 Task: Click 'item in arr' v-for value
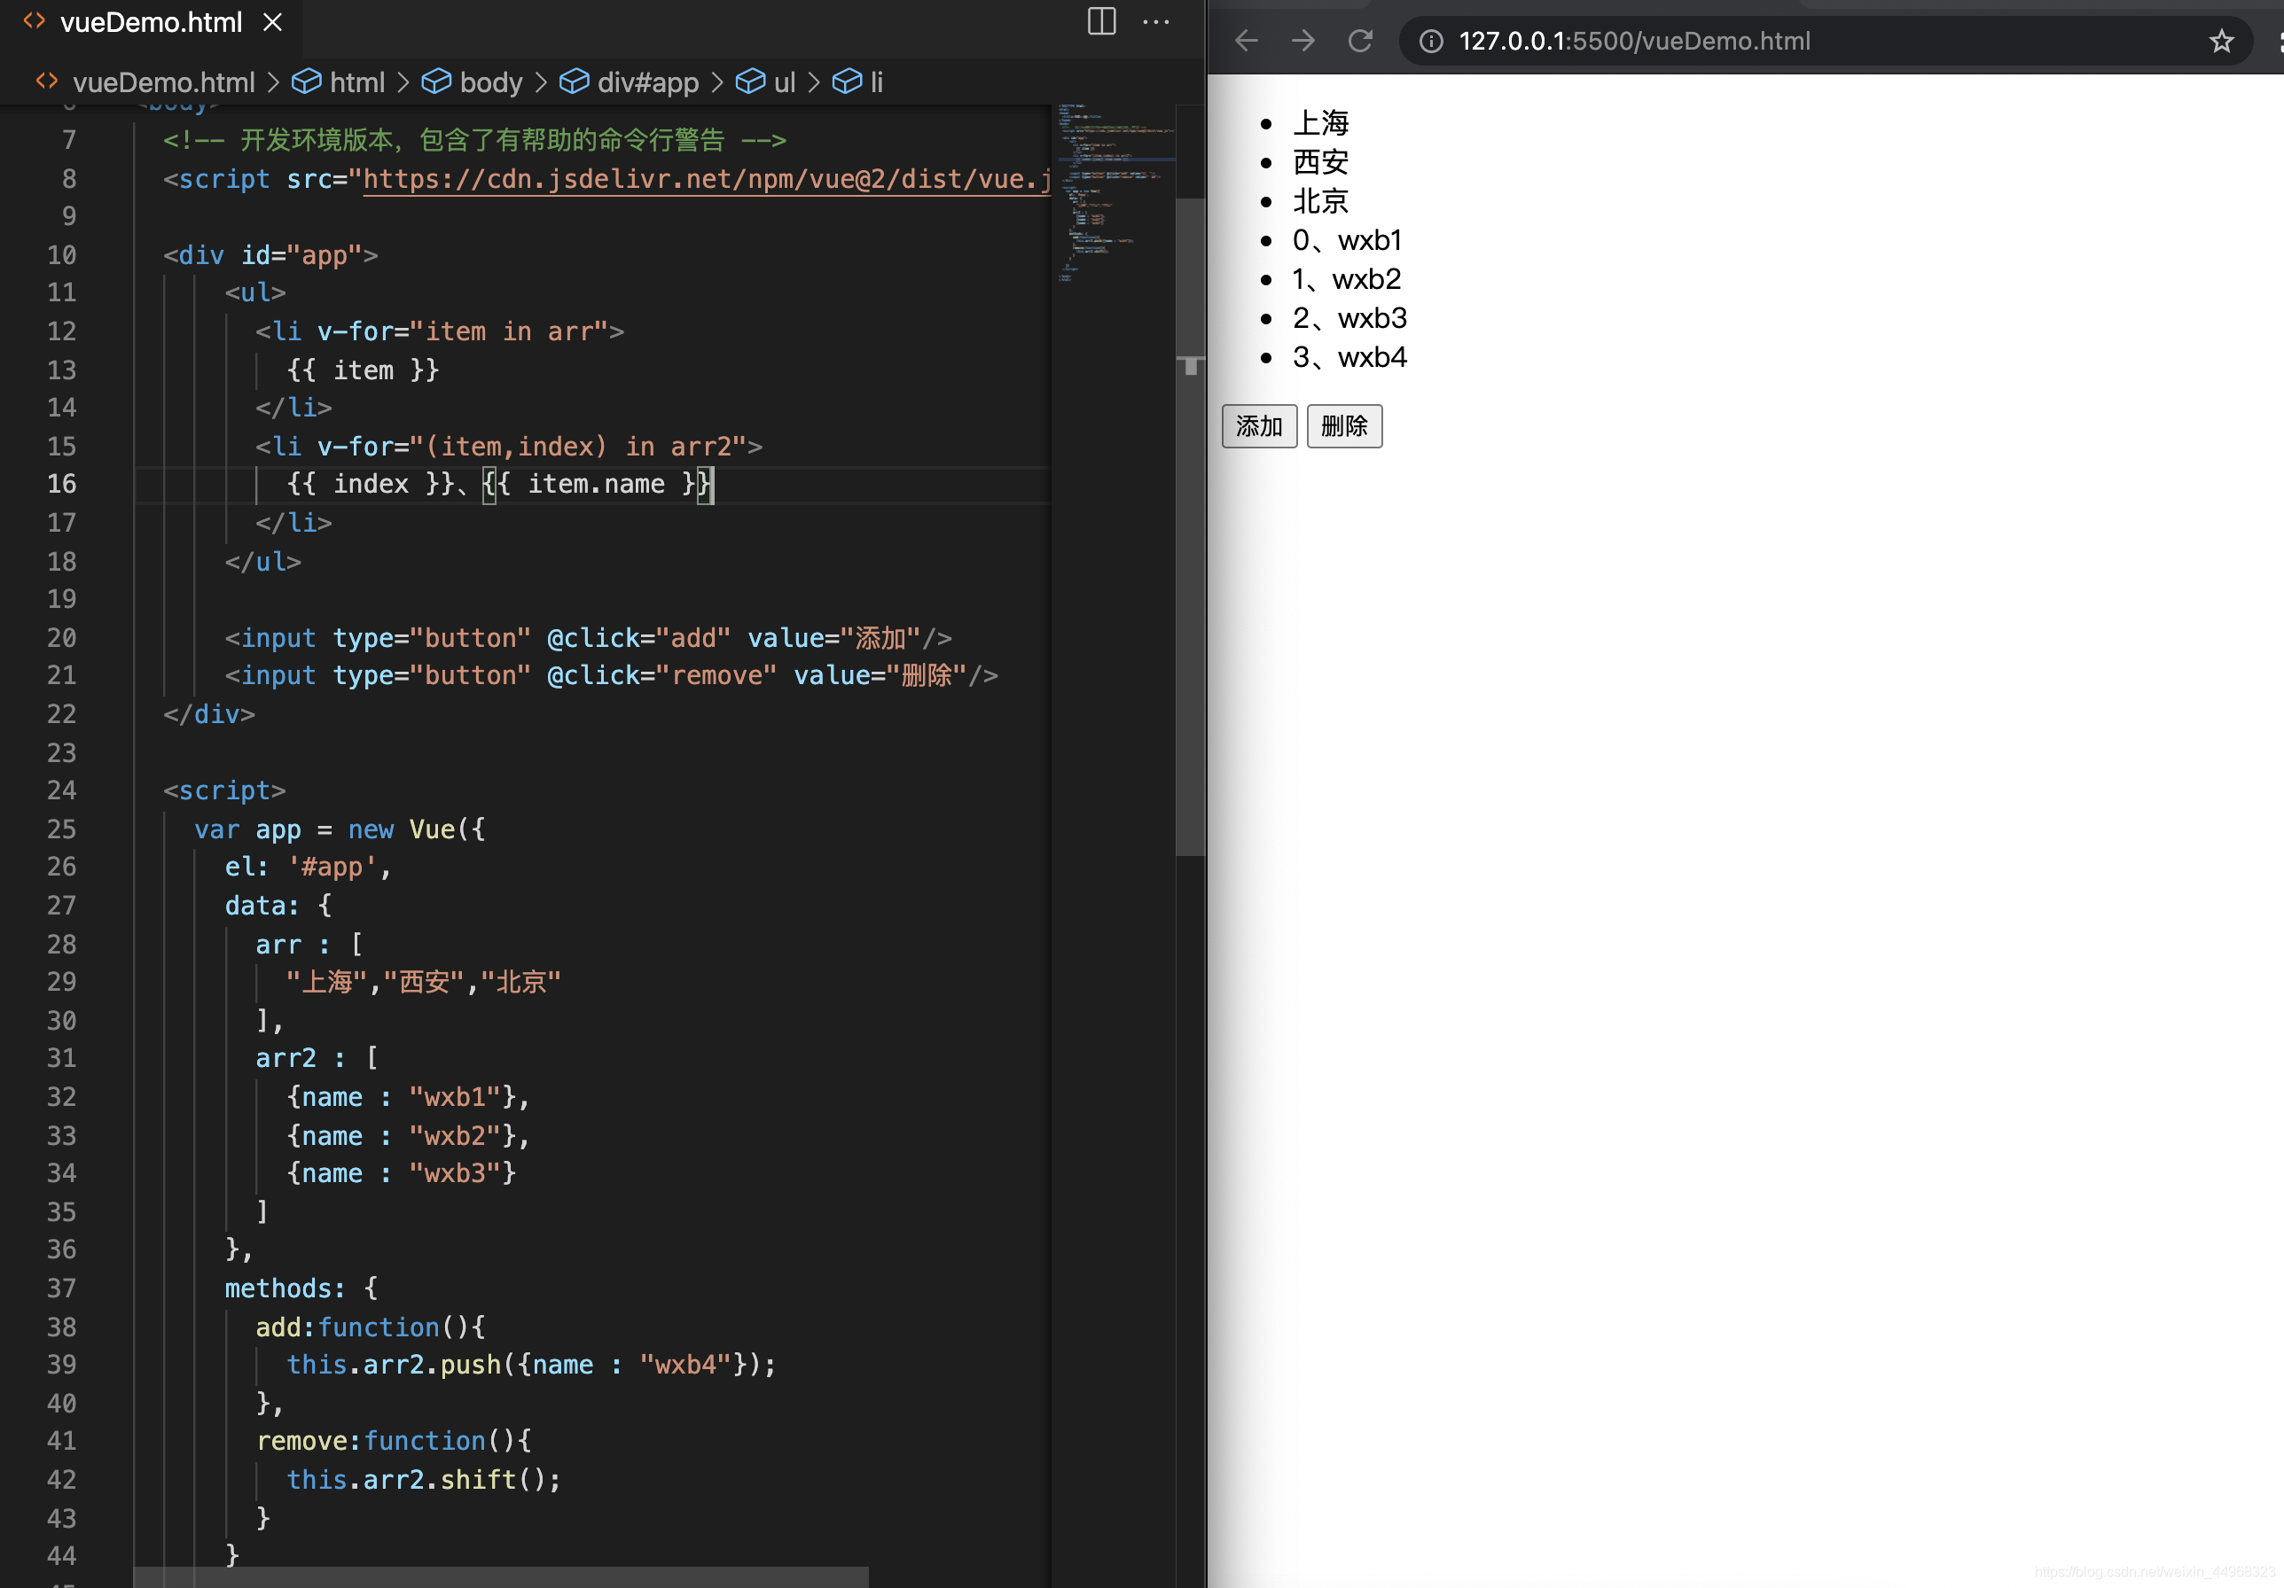pos(509,331)
